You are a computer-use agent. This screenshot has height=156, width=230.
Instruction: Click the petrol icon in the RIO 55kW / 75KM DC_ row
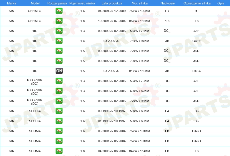59,31
